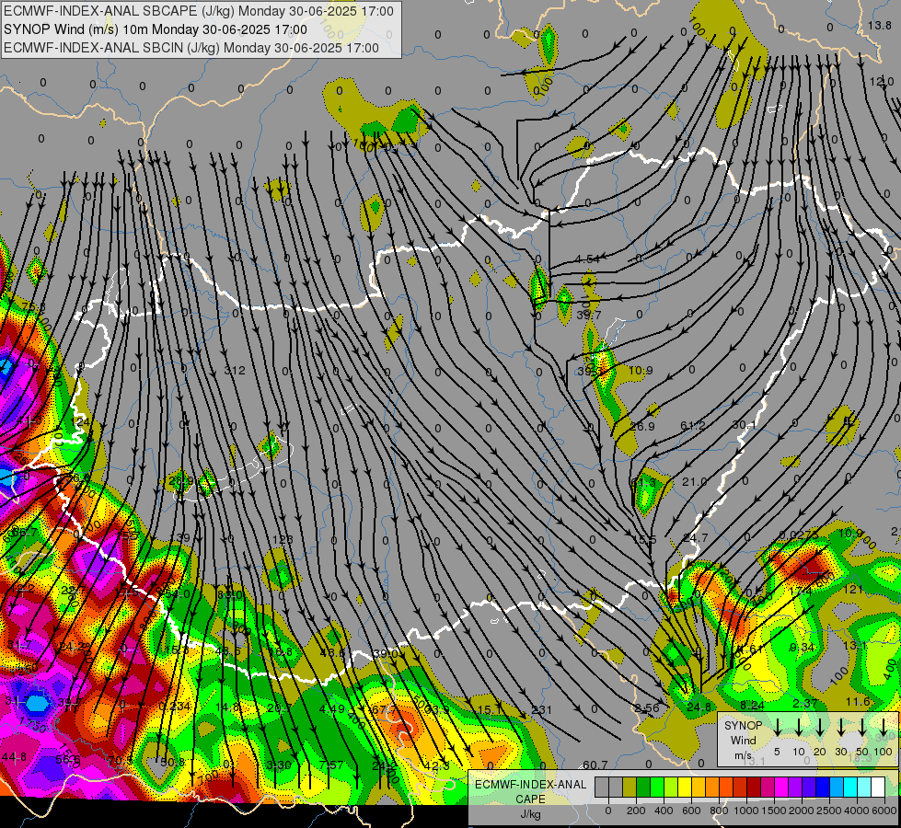Click the 231 value on the map
The height and width of the screenshot is (828, 901).
click(x=541, y=710)
